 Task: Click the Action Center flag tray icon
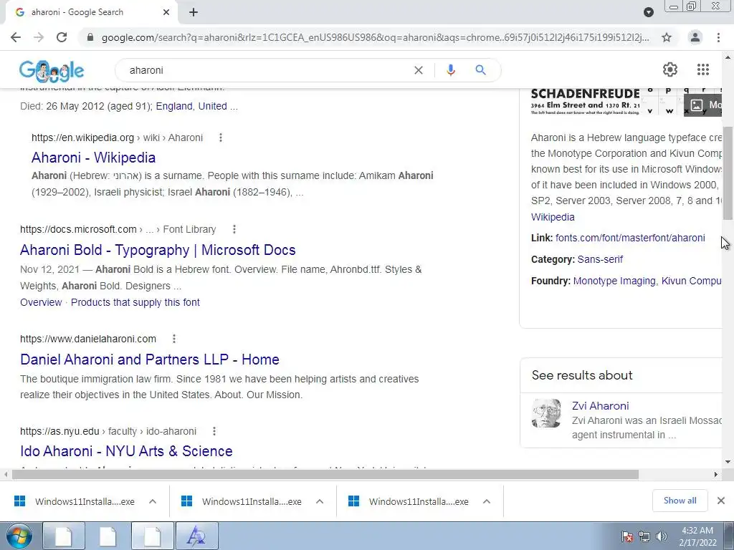coord(626,536)
